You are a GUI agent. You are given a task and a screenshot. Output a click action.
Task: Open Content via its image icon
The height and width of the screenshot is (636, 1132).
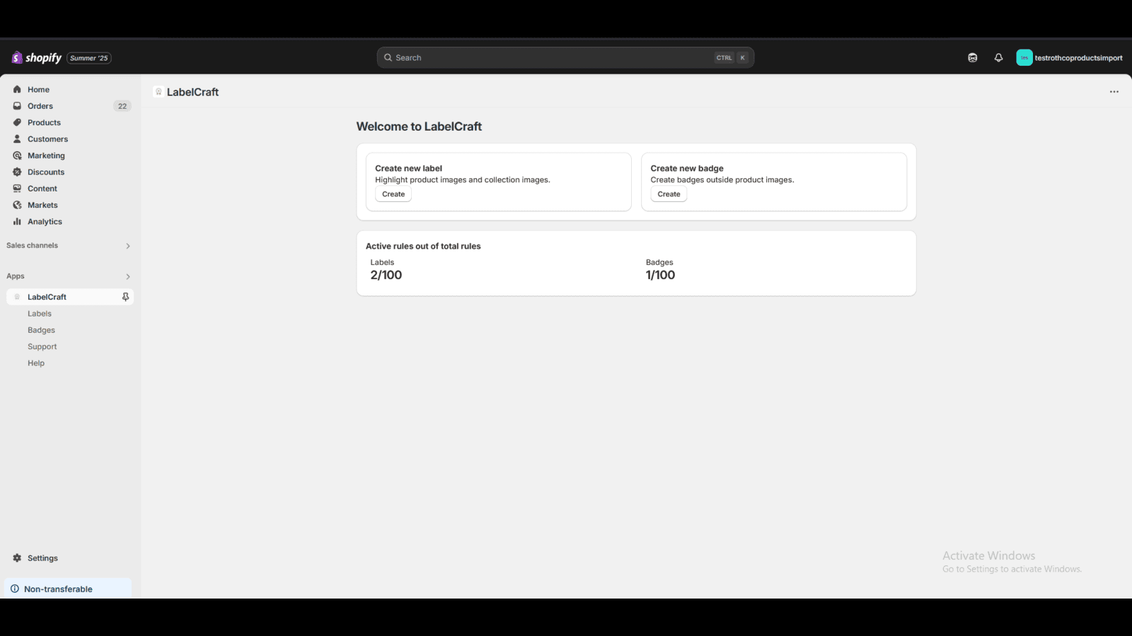click(17, 189)
